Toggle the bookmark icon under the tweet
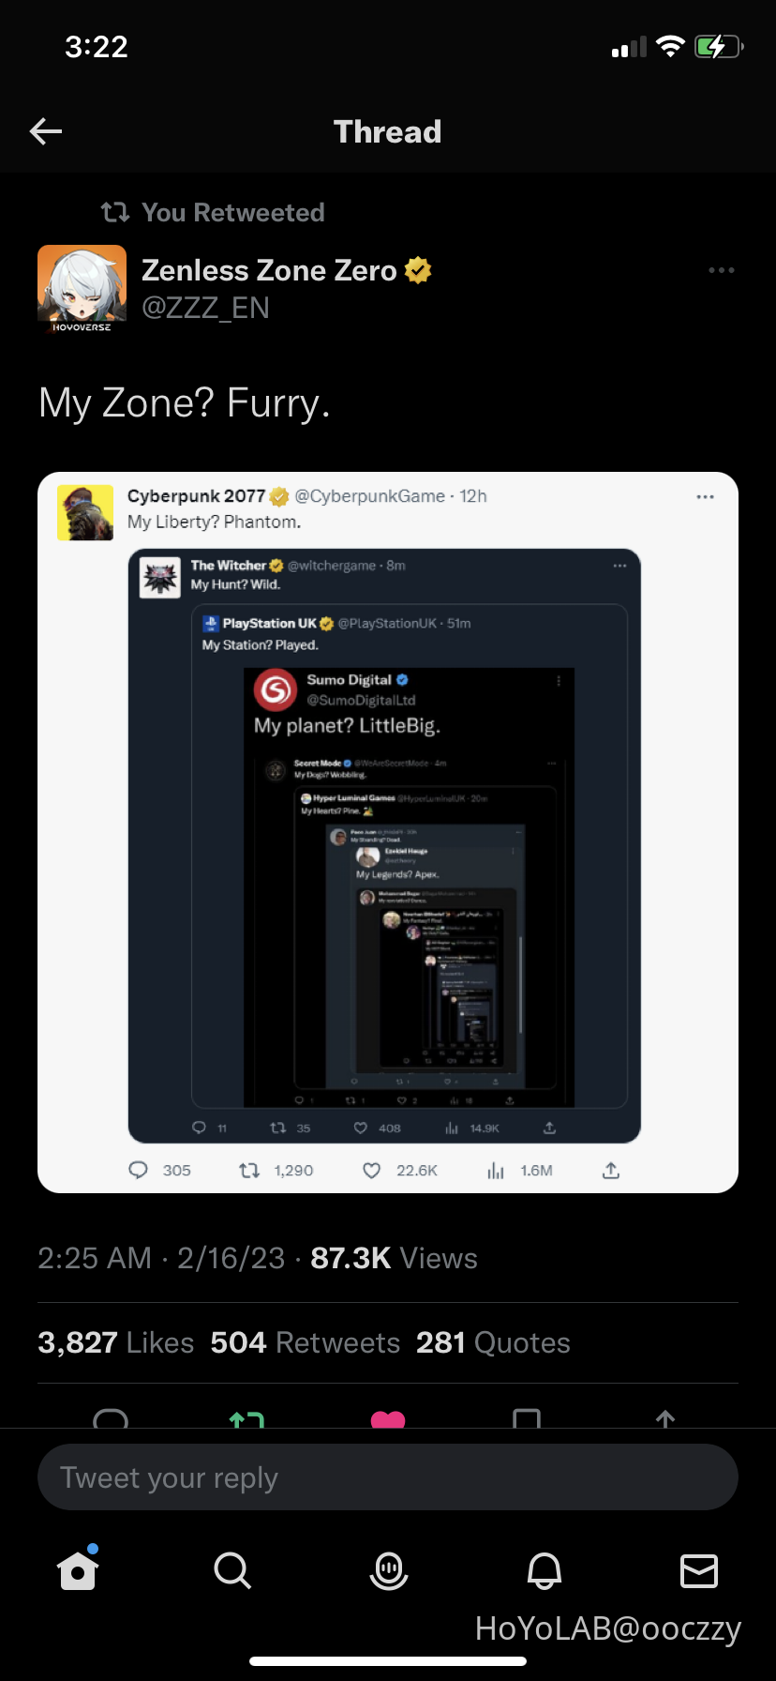776x1681 pixels. coord(527,1419)
